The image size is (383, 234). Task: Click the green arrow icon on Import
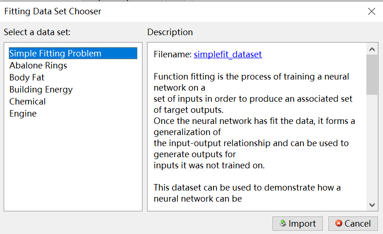[283, 224]
